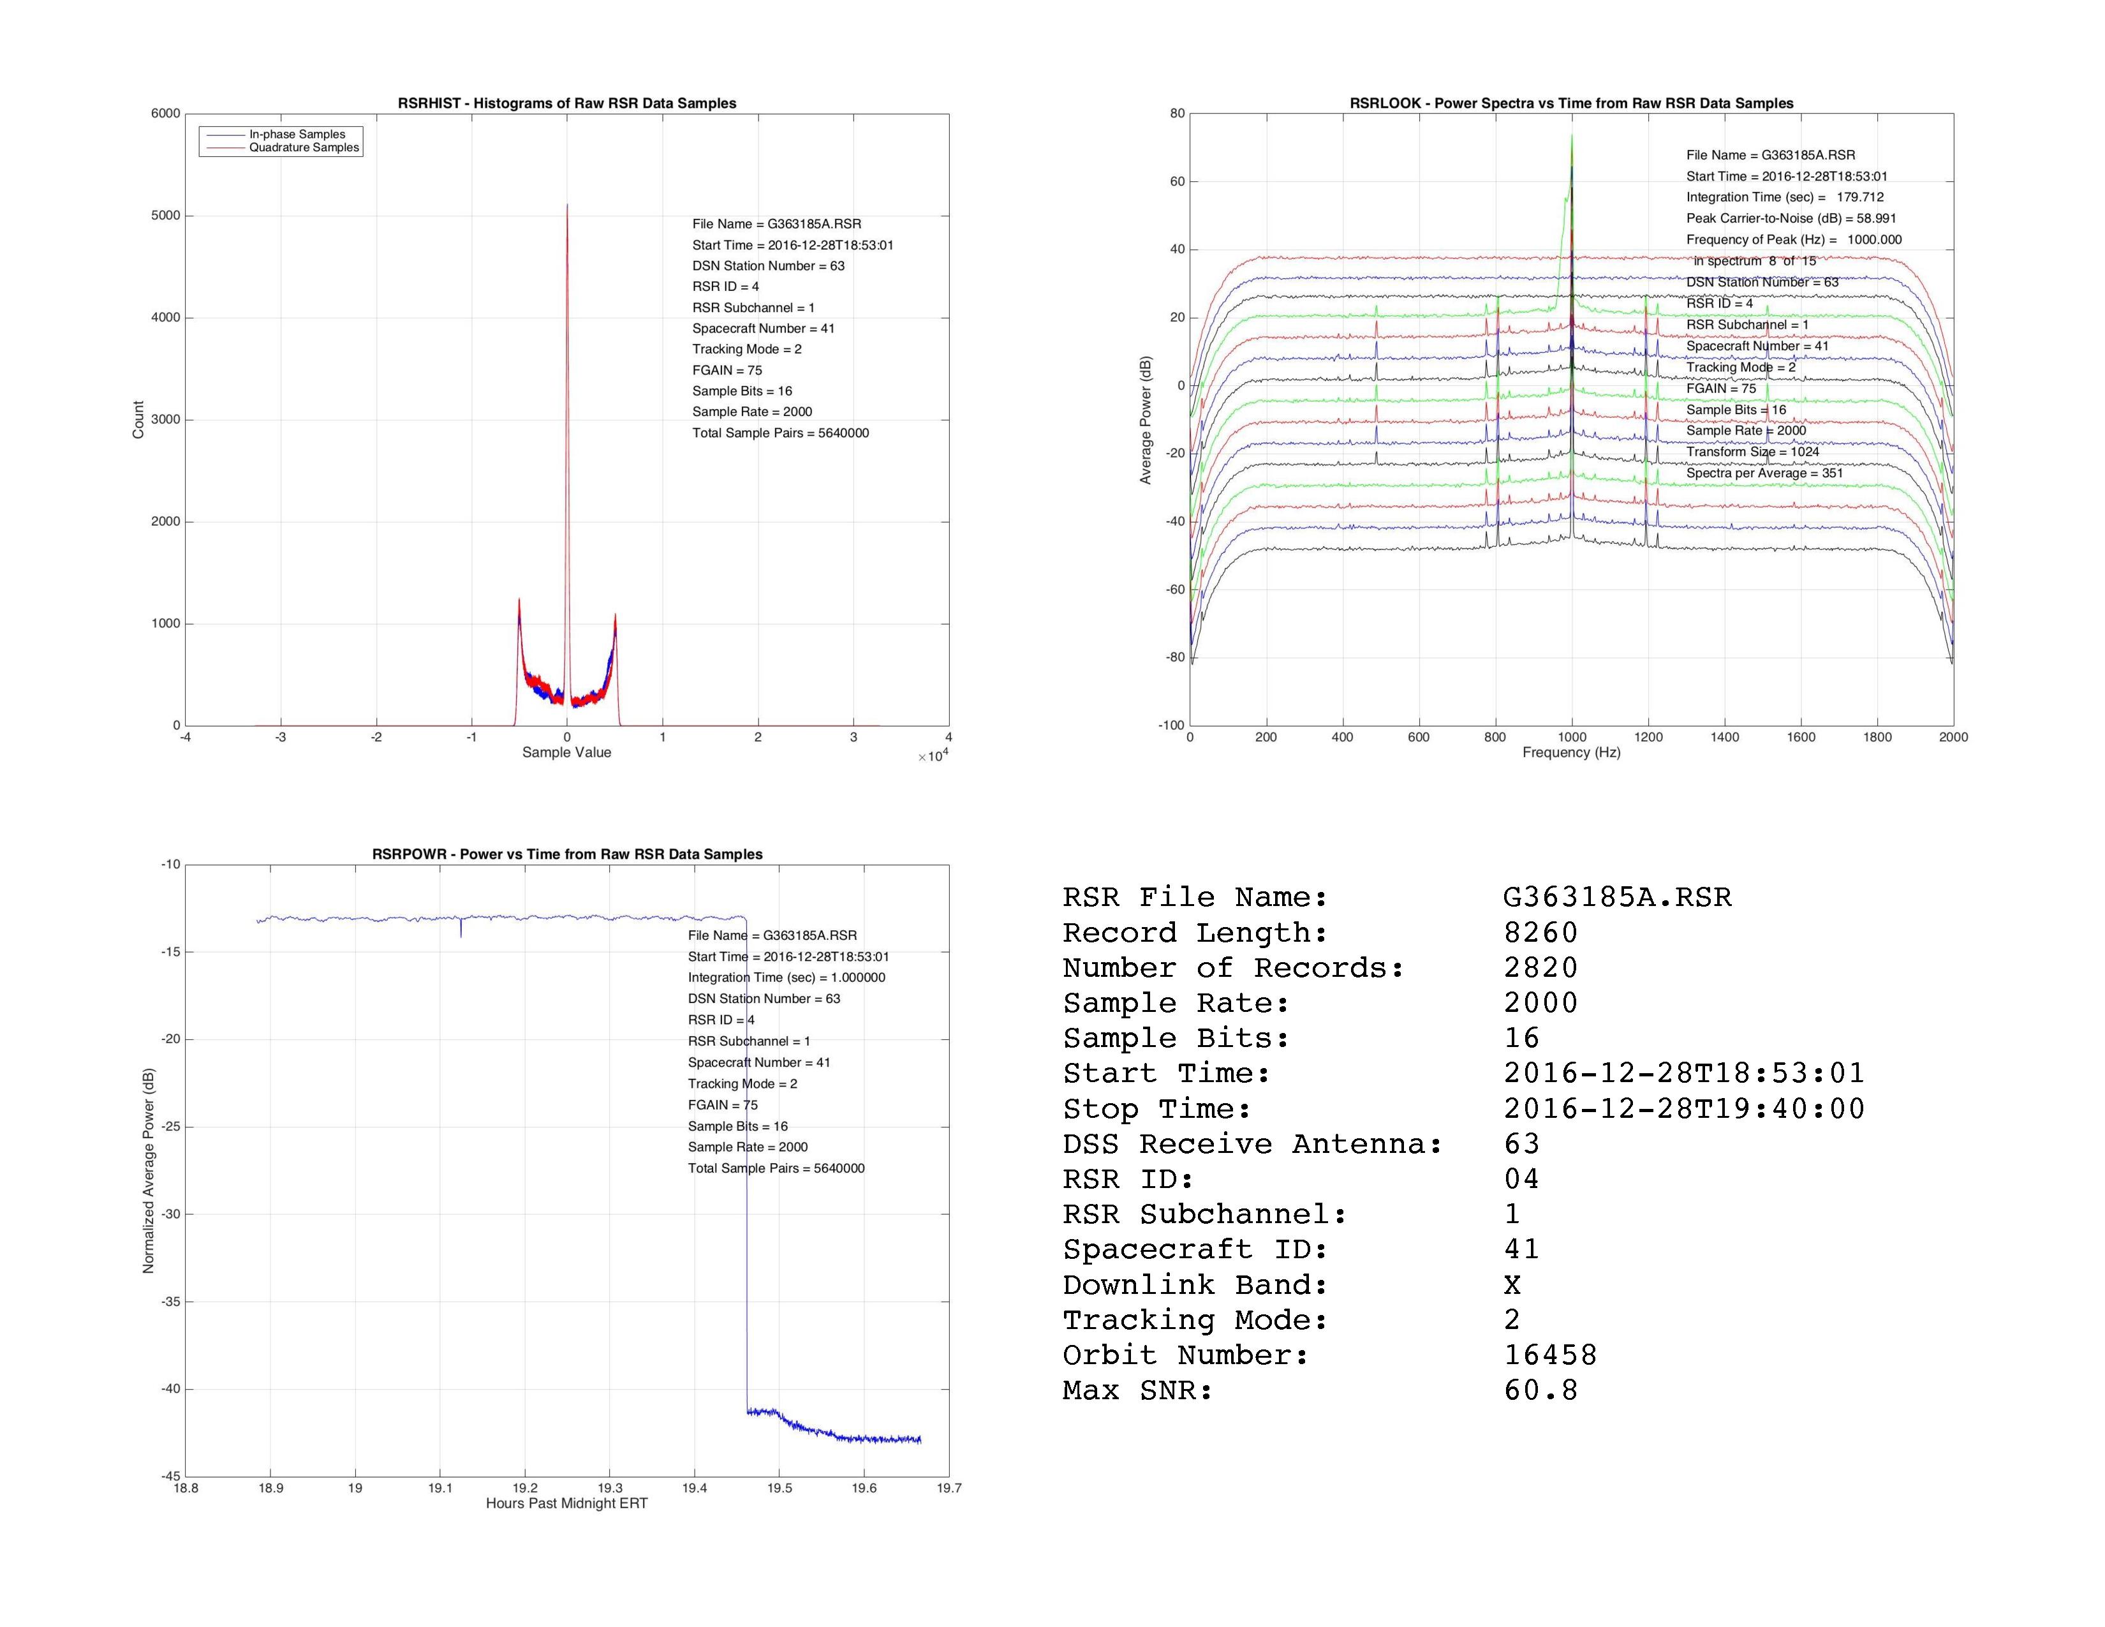Click the 'RSR Subchannel:' label in the summary

point(1205,1214)
